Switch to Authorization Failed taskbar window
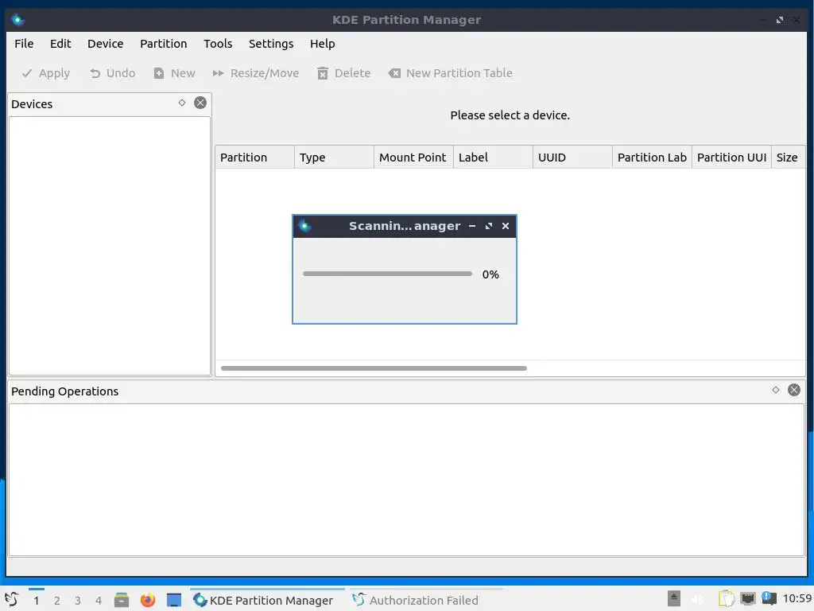This screenshot has height=611, width=814. pos(426,600)
